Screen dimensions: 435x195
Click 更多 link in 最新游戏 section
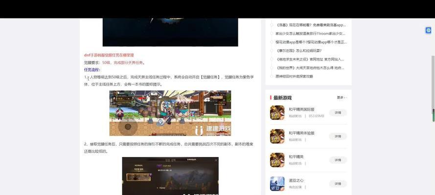tap(342, 97)
